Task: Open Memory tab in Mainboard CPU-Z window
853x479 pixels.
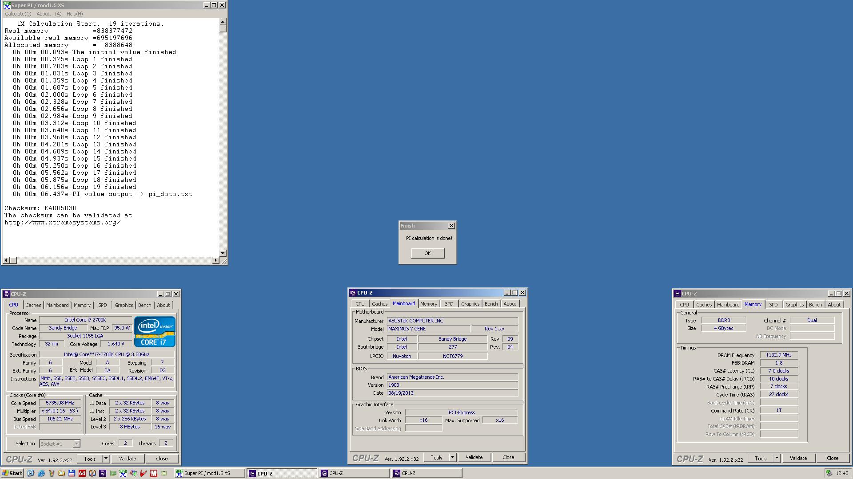Action: point(429,304)
